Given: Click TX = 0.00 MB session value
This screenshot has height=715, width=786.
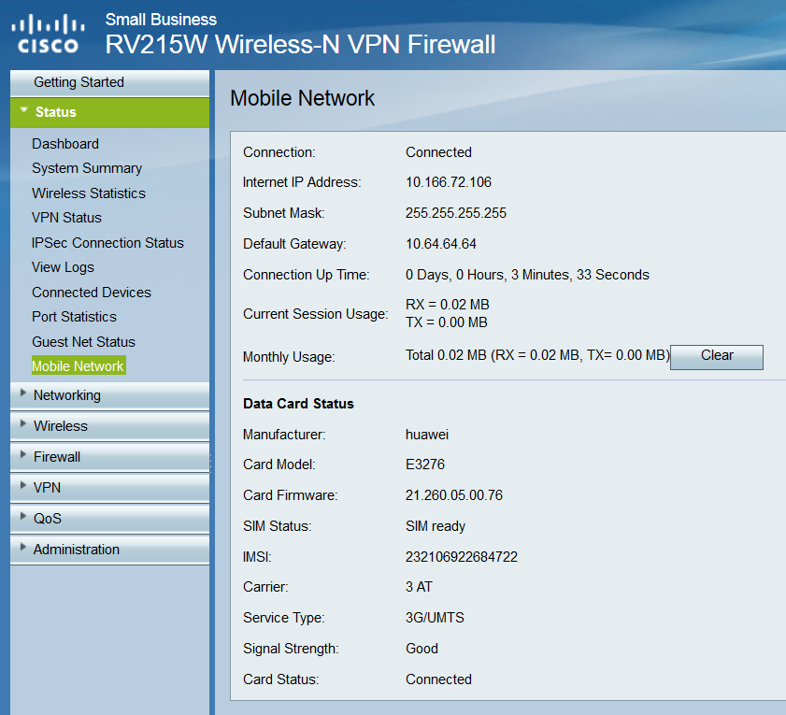Looking at the screenshot, I should click(447, 322).
